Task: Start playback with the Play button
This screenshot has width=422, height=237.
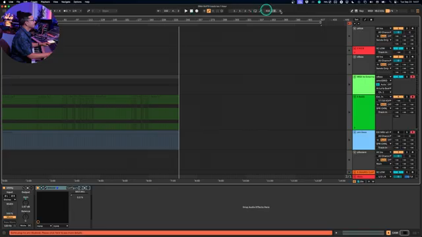Action: pyautogui.click(x=186, y=11)
